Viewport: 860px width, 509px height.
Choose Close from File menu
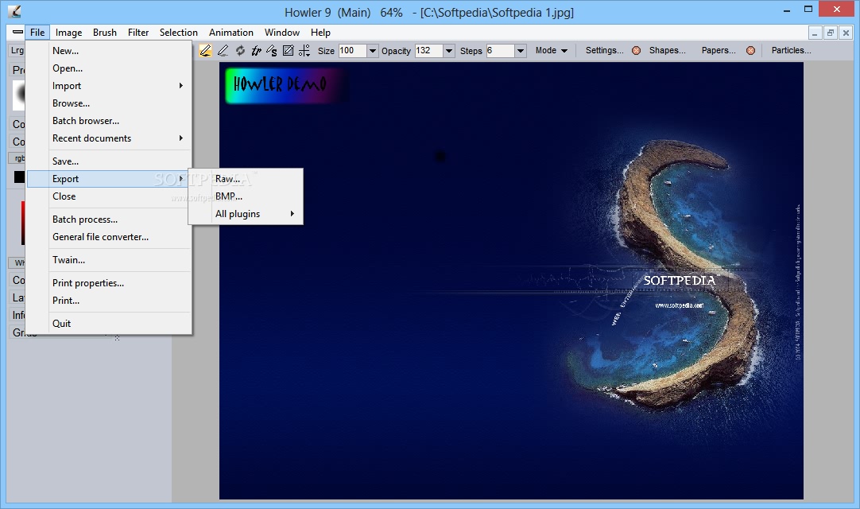click(109, 196)
